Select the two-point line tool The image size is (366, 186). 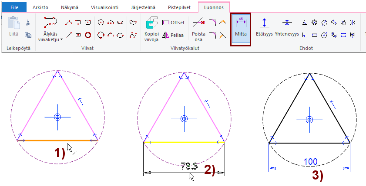pos(69,35)
